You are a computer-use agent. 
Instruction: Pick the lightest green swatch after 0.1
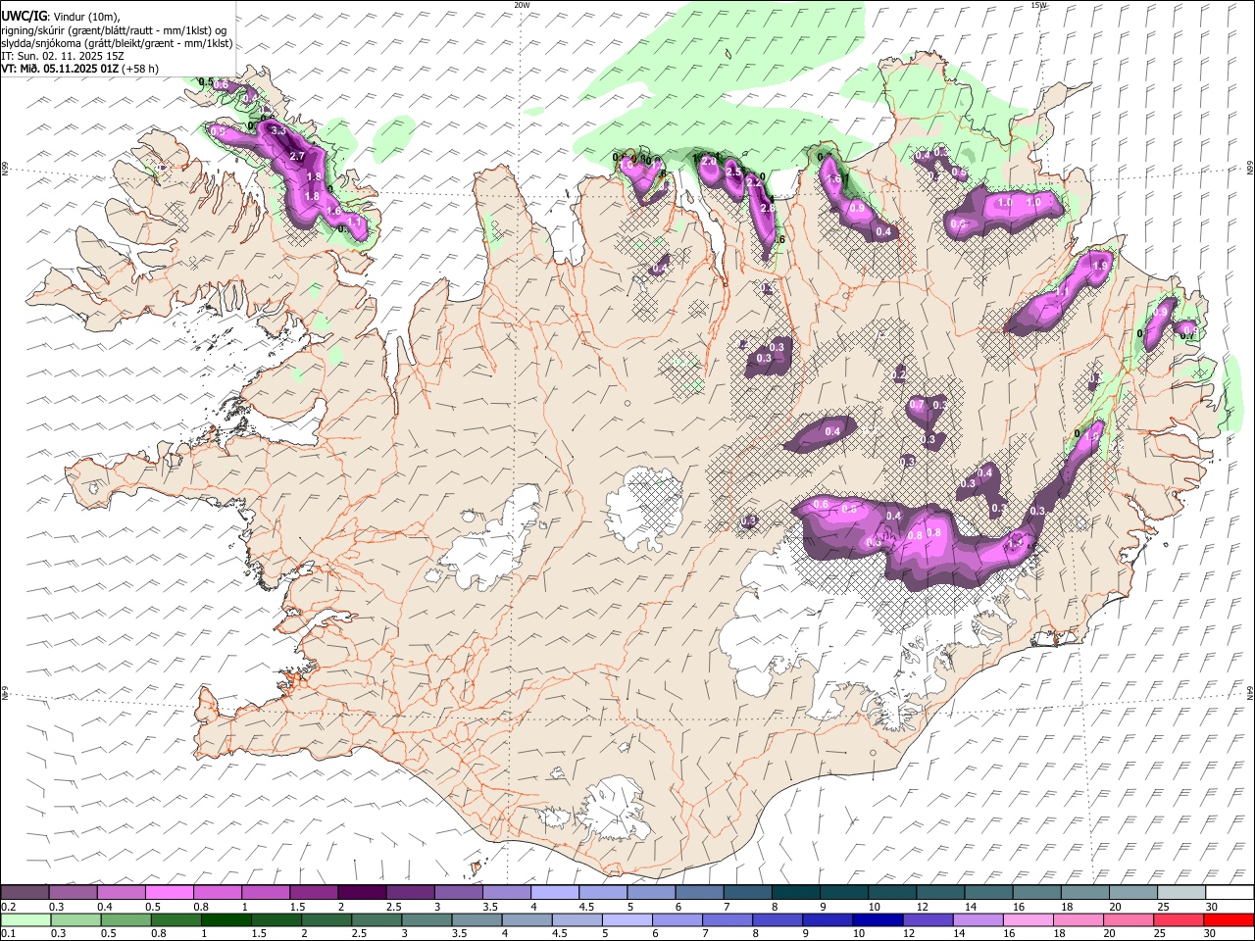point(25,919)
